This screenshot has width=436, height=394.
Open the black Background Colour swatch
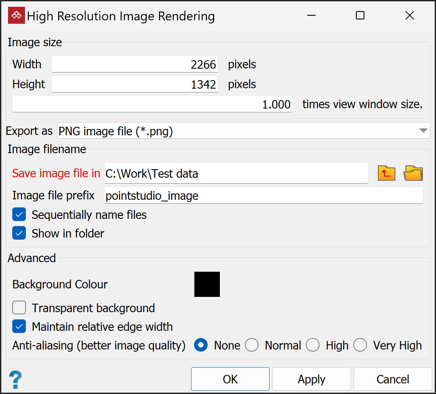click(207, 284)
